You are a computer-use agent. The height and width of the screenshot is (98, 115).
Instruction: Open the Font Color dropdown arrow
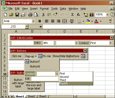click(x=101, y=21)
